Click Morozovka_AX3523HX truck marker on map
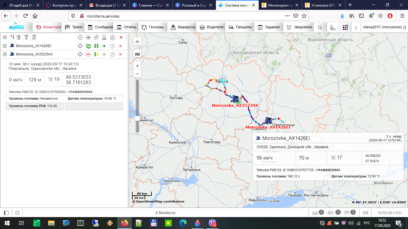408x229 pixels. click(x=235, y=99)
